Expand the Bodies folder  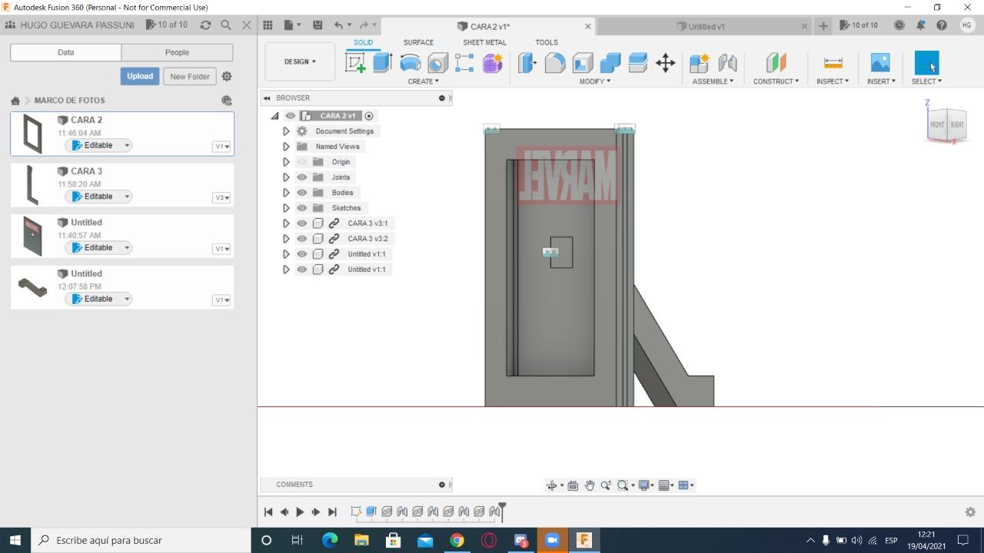click(286, 193)
